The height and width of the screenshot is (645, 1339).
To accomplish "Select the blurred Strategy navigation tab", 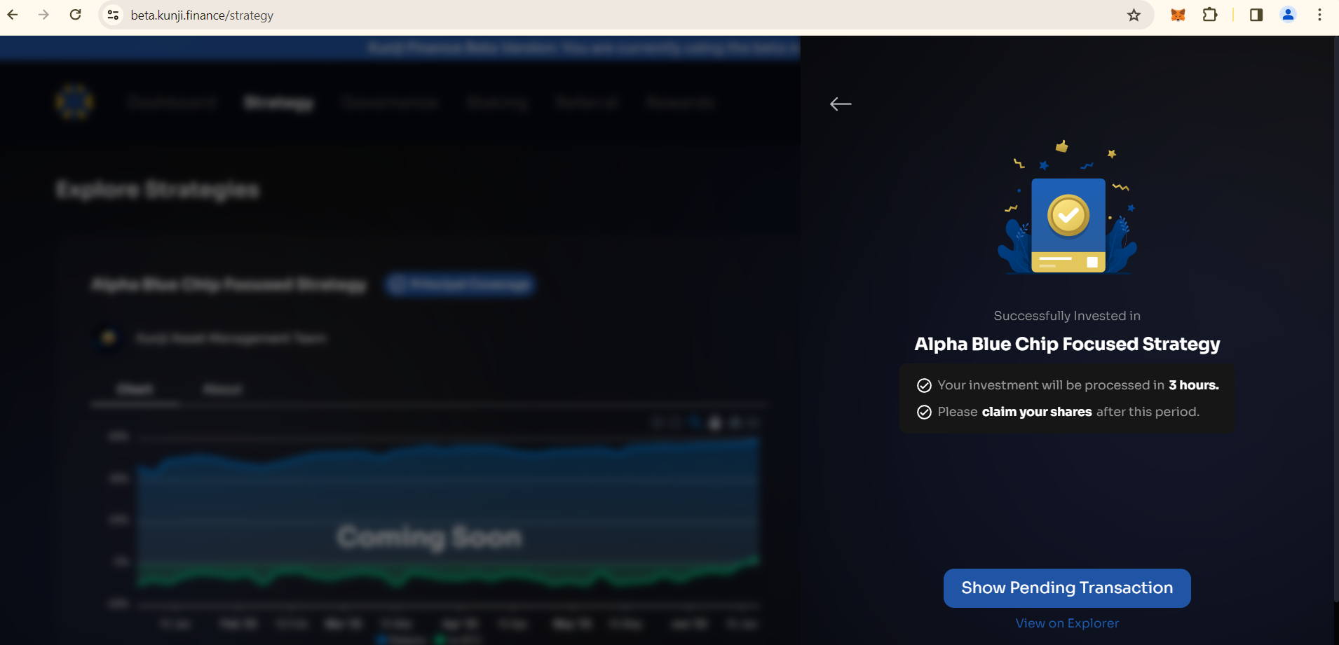I will [x=278, y=103].
